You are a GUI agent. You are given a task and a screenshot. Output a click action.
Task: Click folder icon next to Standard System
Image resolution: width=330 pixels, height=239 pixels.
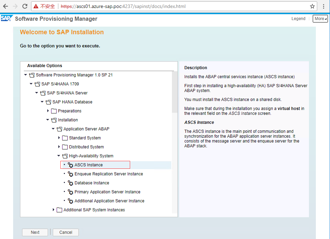pyautogui.click(x=65, y=138)
